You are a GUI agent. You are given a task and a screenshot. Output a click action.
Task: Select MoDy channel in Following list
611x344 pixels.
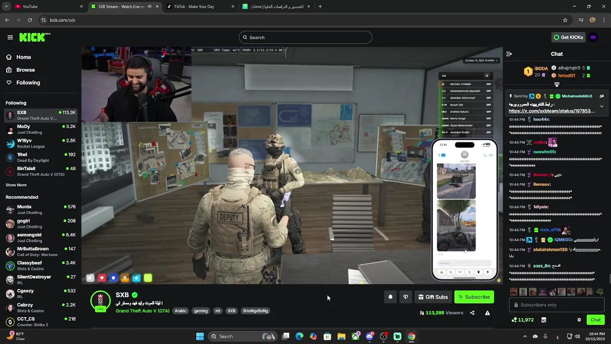coord(41,129)
